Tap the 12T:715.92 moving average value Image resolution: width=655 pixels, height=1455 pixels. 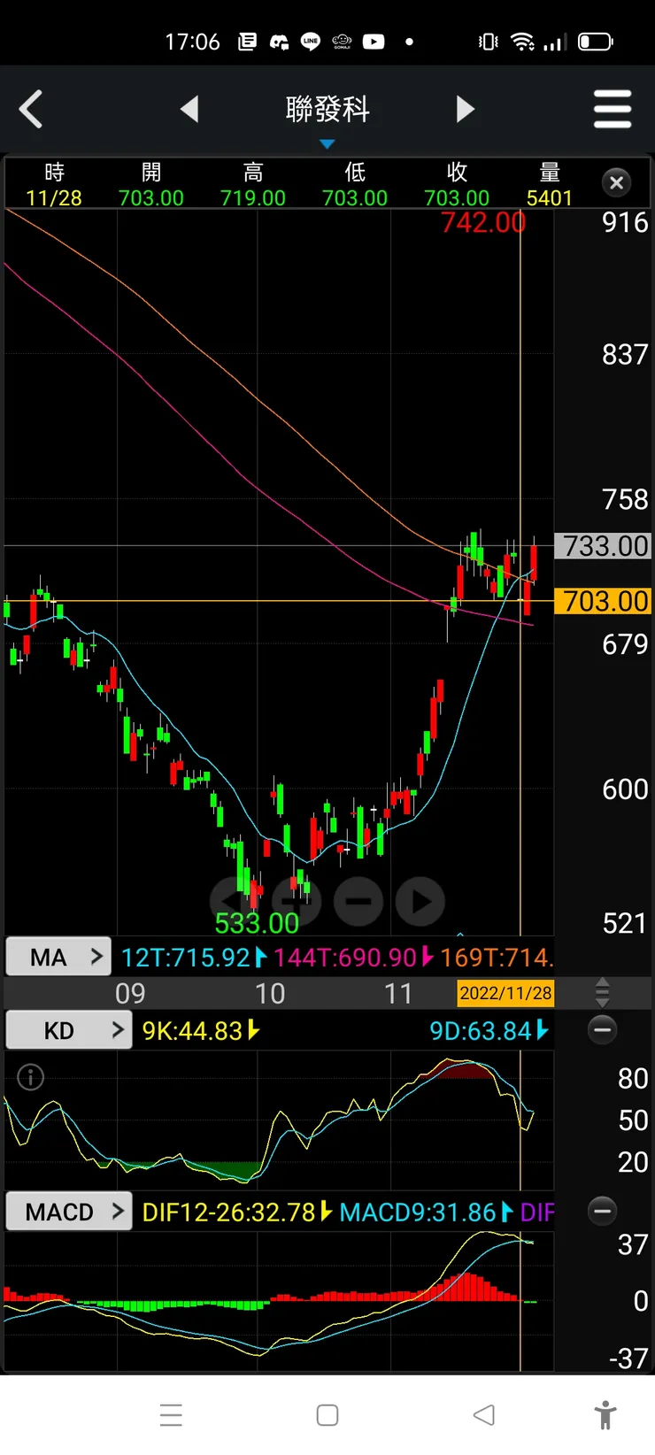186,958
